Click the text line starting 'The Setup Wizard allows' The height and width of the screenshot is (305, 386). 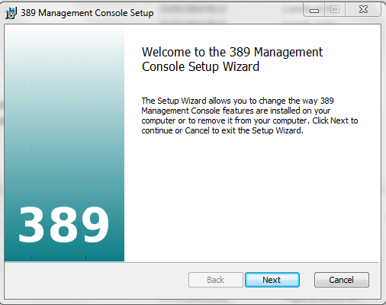pyautogui.click(x=237, y=101)
